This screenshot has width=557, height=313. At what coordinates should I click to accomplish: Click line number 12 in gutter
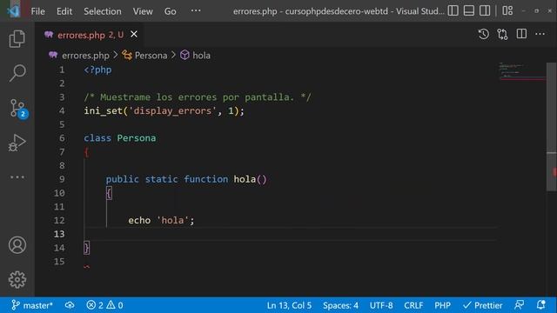[x=59, y=220]
